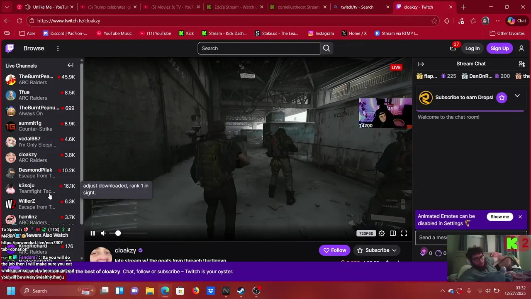Open File Explorer from the taskbar
Image resolution: width=531 pixels, height=299 pixels.
(x=150, y=291)
